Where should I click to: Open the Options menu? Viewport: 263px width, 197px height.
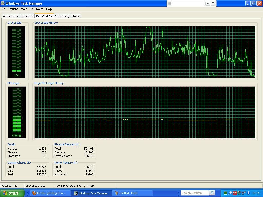(13, 9)
